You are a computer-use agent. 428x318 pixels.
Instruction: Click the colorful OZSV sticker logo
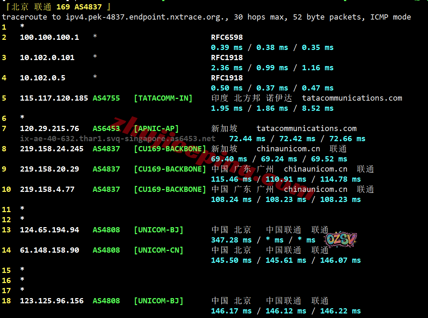(x=341, y=239)
